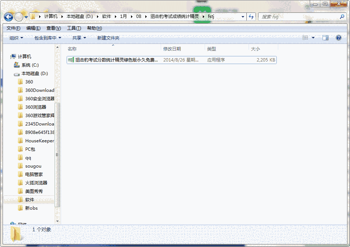This screenshot has width=350, height=247.
Task: Change view with the view icon
Action: 305,38
